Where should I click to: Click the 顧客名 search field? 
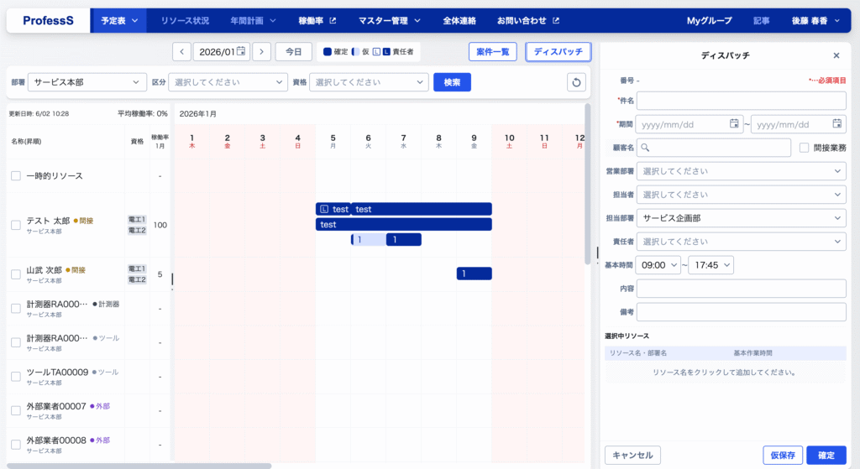click(714, 148)
